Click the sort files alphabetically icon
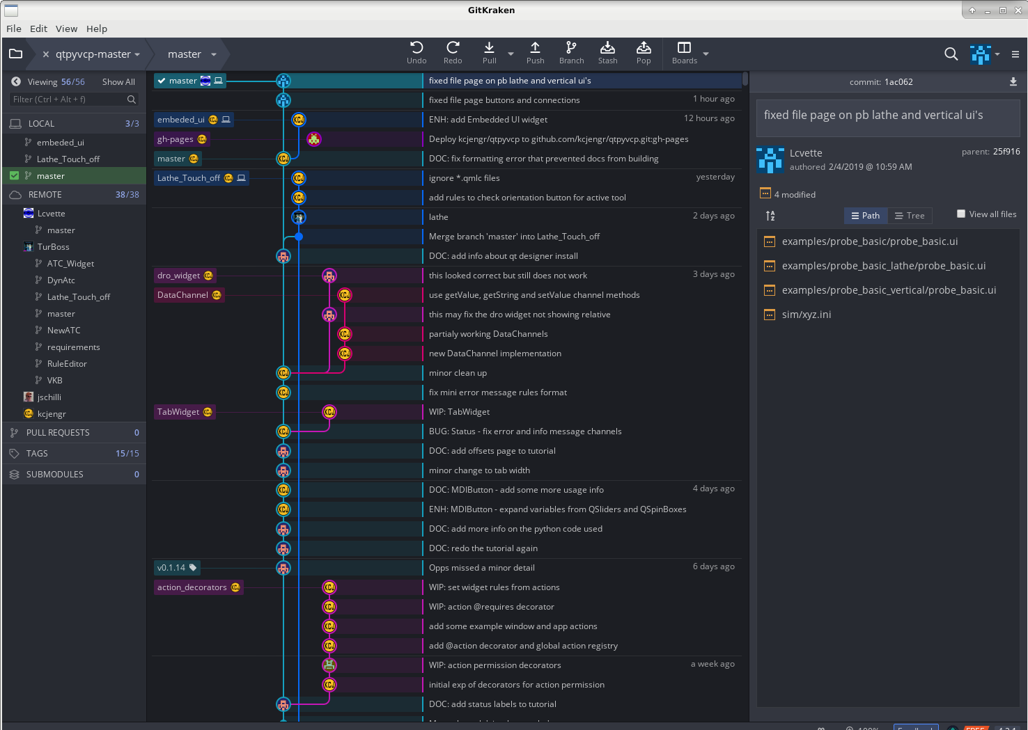This screenshot has height=730, width=1028. pos(770,216)
